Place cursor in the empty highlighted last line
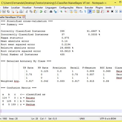Viewport: 122px width, 122px height. pyautogui.click(x=61, y=111)
